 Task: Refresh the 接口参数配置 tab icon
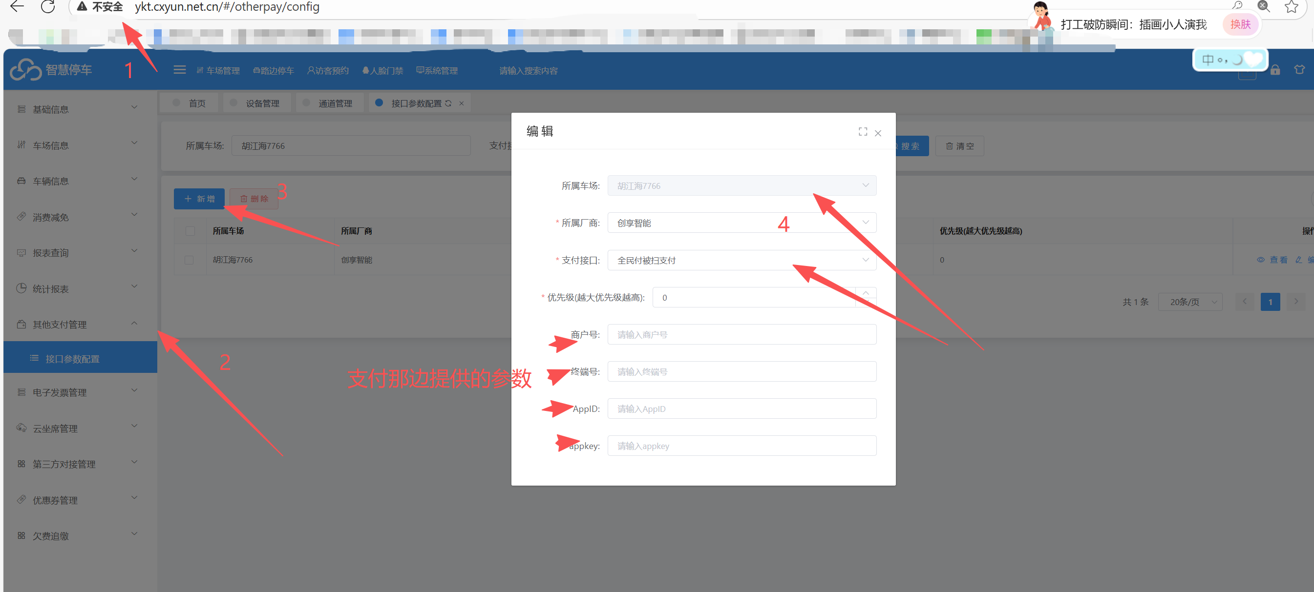[x=448, y=103]
